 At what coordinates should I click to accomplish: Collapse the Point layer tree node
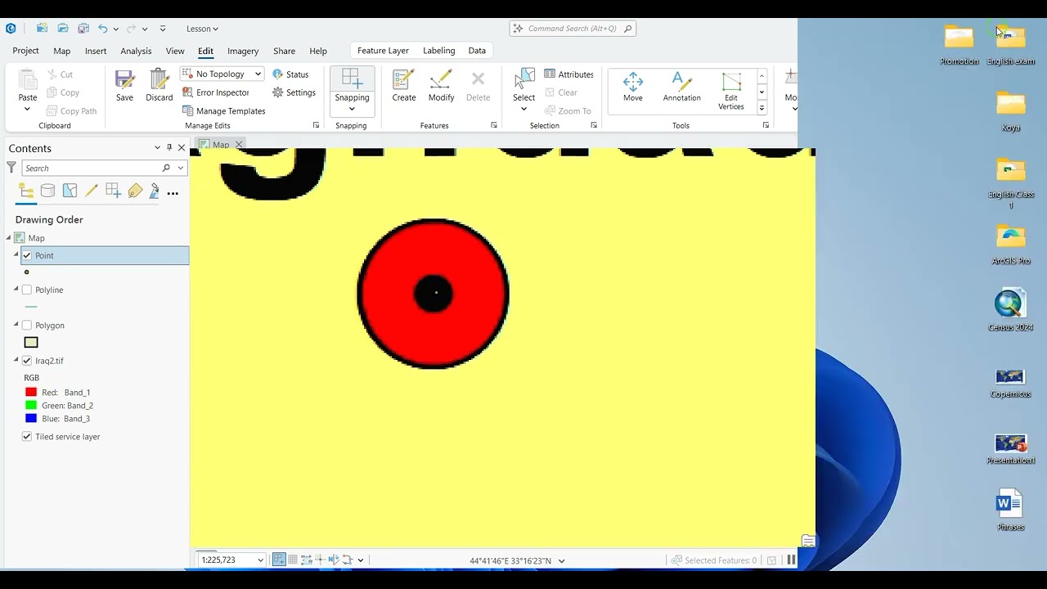point(16,255)
